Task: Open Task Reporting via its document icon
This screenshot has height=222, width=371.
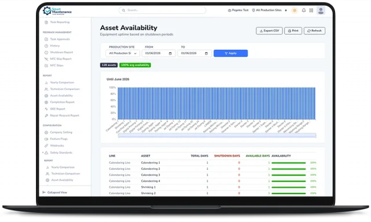Action: [x=46, y=22]
